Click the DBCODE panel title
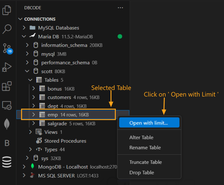Screen dimensions: 224x185 pos(33,8)
